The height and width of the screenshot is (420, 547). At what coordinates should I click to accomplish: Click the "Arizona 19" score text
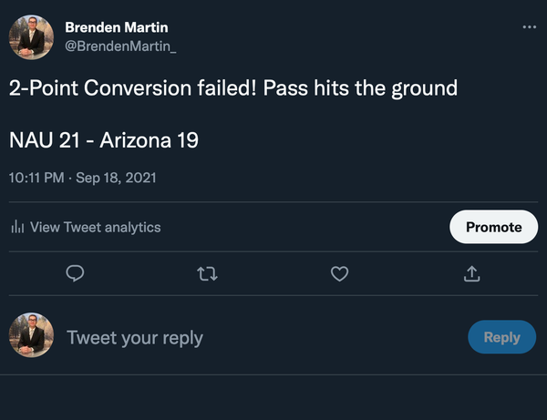[x=149, y=140]
